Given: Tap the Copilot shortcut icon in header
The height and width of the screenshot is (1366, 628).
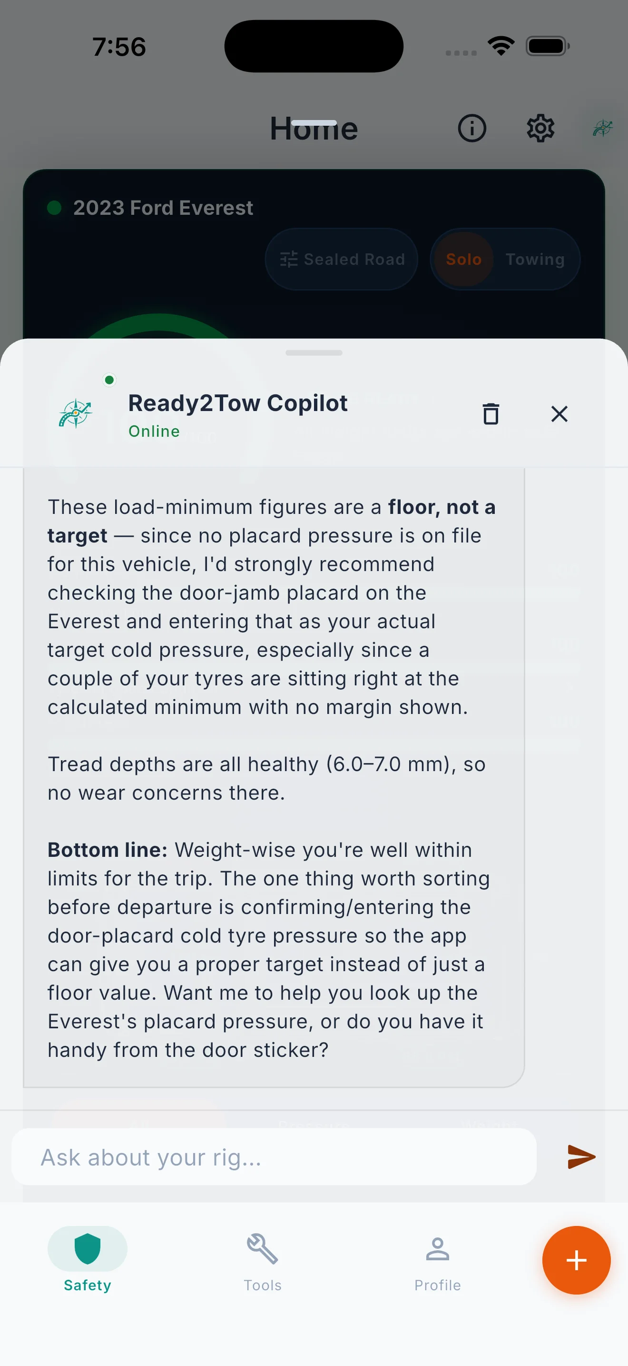Looking at the screenshot, I should click(x=603, y=128).
